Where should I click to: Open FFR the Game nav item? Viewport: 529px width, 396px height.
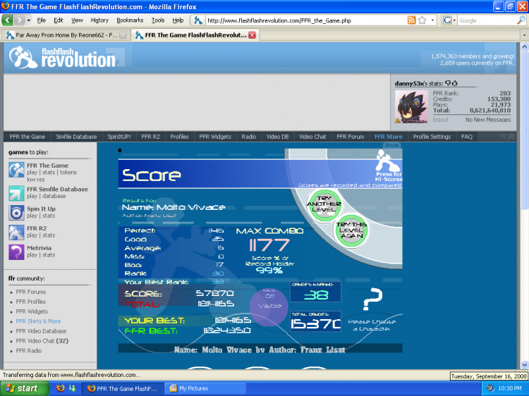coord(28,137)
